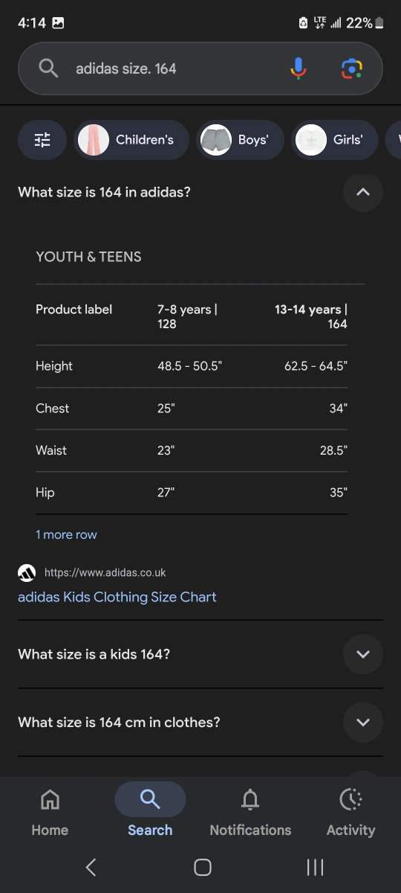Open the Notifications bell icon
401x893 pixels.
coord(250,800)
